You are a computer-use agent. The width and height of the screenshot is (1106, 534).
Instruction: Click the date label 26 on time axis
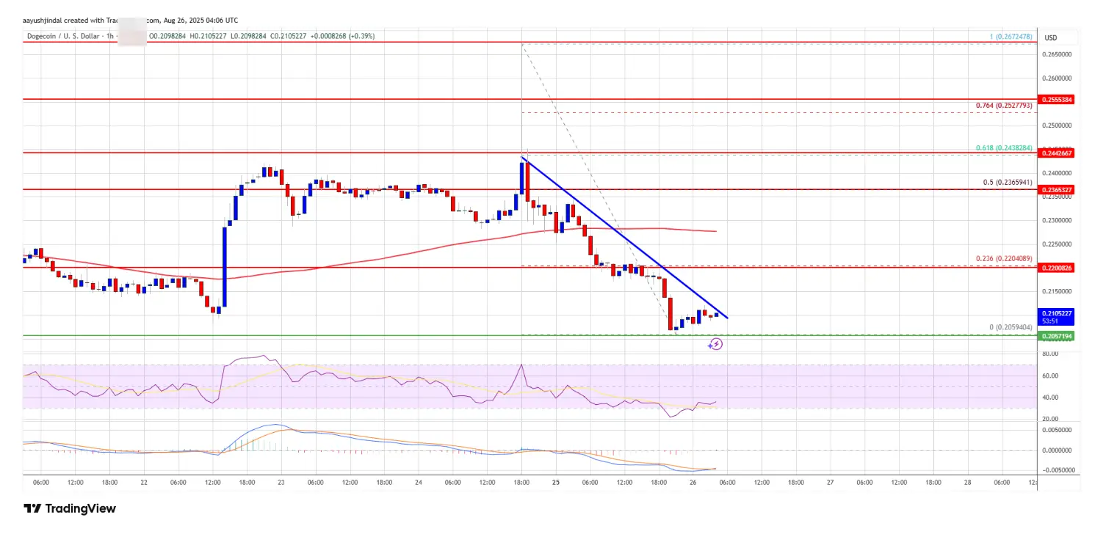coord(693,482)
